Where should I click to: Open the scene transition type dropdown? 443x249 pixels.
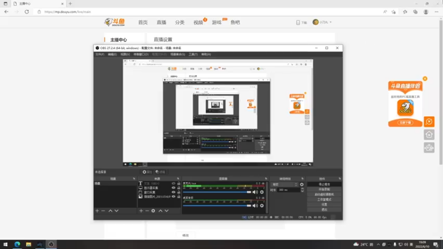[x=285, y=185]
